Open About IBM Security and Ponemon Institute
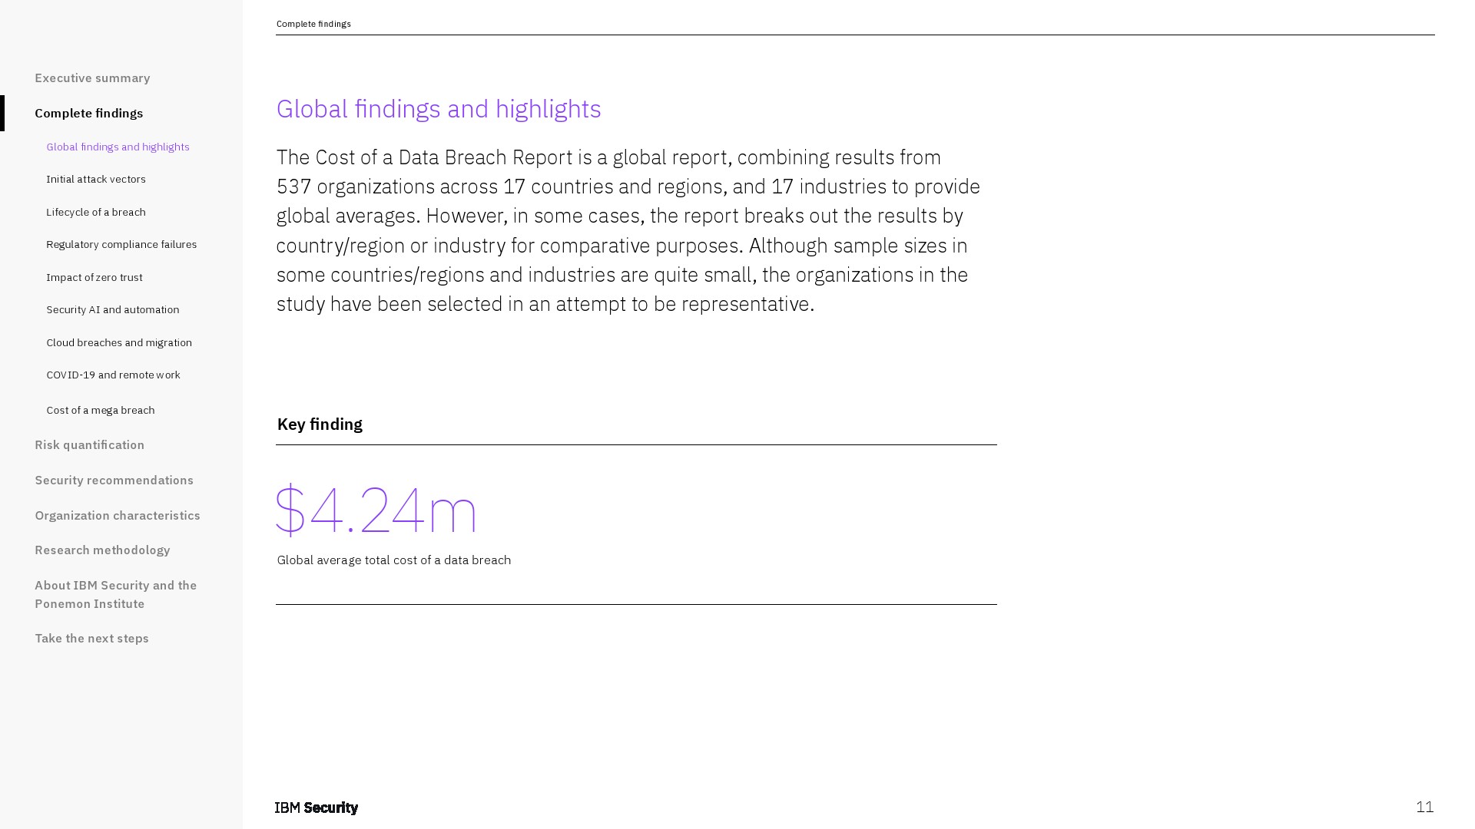 pyautogui.click(x=115, y=595)
